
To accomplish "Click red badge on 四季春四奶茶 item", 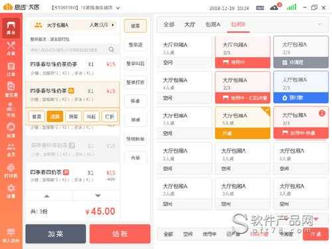I will [66, 172].
